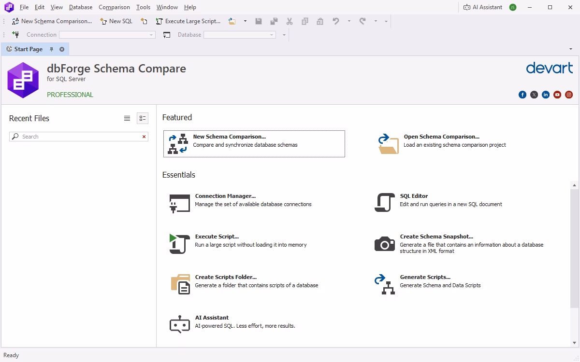Click the AI Assistant robot icon
The height and width of the screenshot is (362, 580).
coord(180,324)
